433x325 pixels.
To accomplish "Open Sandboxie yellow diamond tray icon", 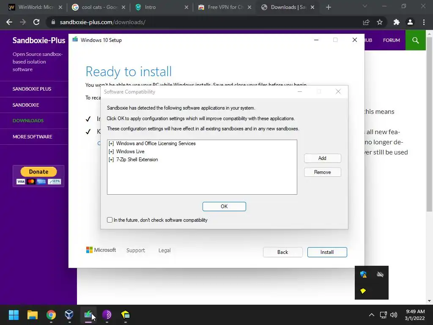I will click(x=363, y=291).
